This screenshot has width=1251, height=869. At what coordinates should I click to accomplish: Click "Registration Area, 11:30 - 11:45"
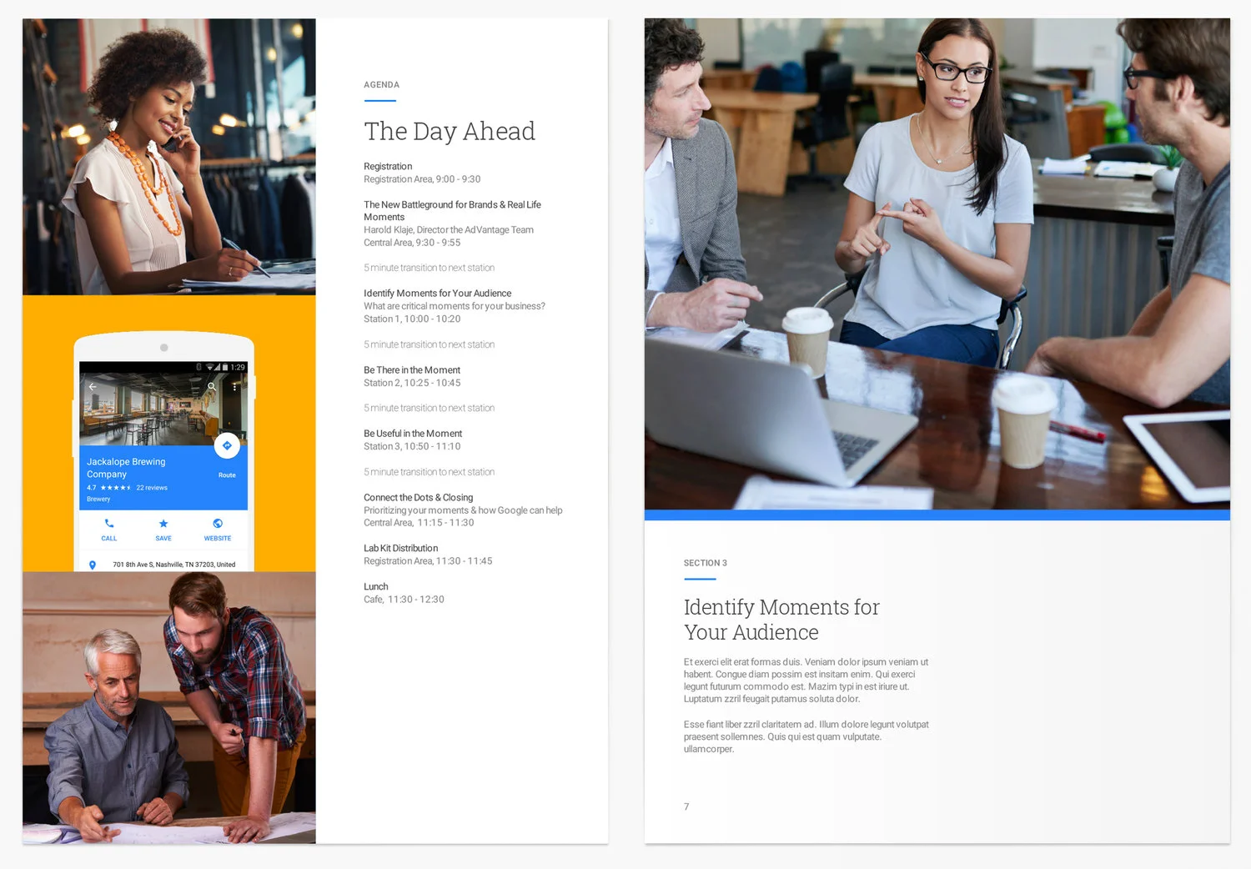pos(428,561)
